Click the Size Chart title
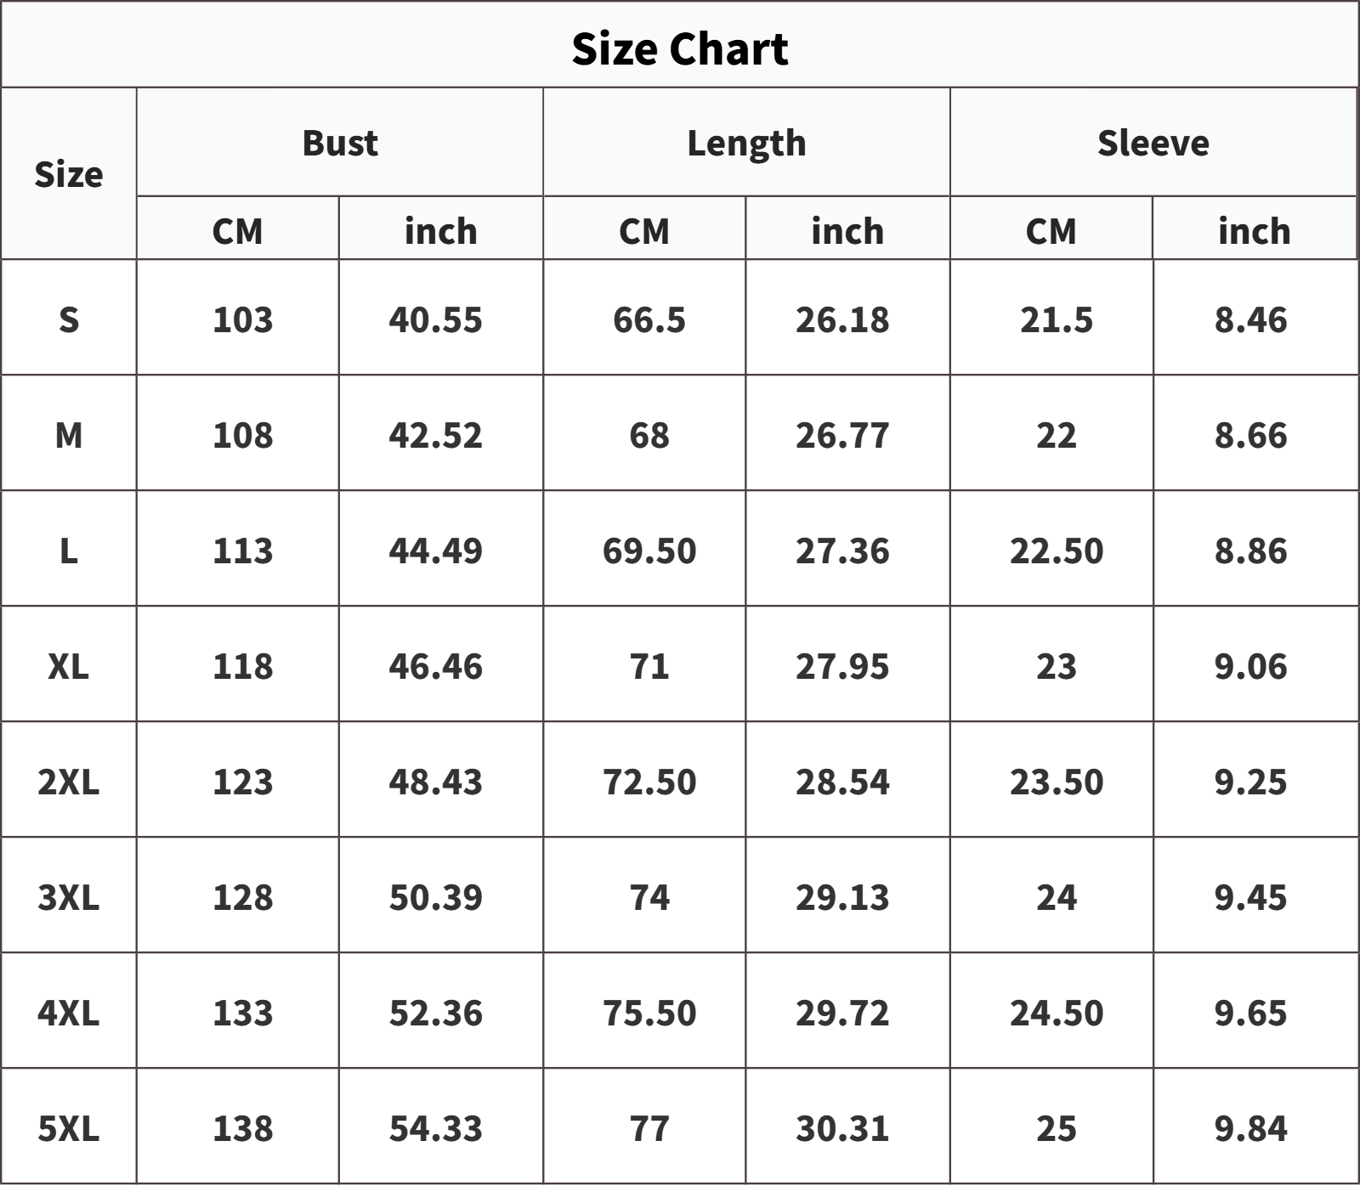Screen dimensions: 1360x1186 click(x=680, y=48)
